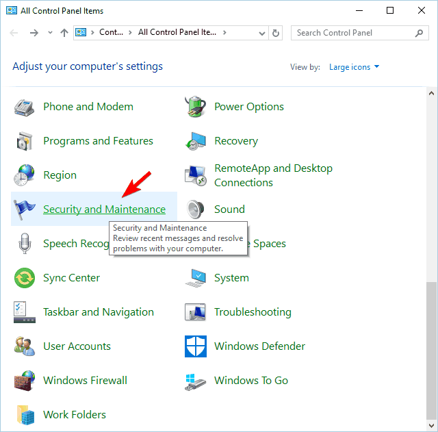This screenshot has width=438, height=432.
Task: Open the Windows Firewall link
Action: tap(85, 381)
